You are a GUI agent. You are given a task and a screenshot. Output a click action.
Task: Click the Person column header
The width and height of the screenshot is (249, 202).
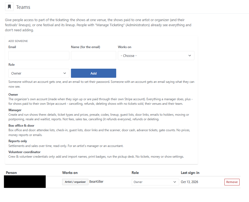point(11,173)
